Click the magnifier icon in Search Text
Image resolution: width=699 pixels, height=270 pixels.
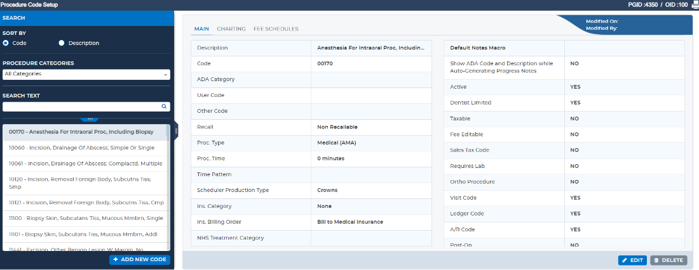pyautogui.click(x=164, y=107)
